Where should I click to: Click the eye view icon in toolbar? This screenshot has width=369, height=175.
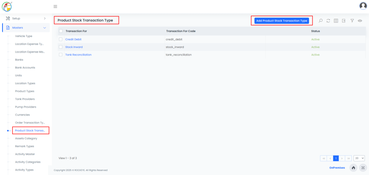pos(360,21)
